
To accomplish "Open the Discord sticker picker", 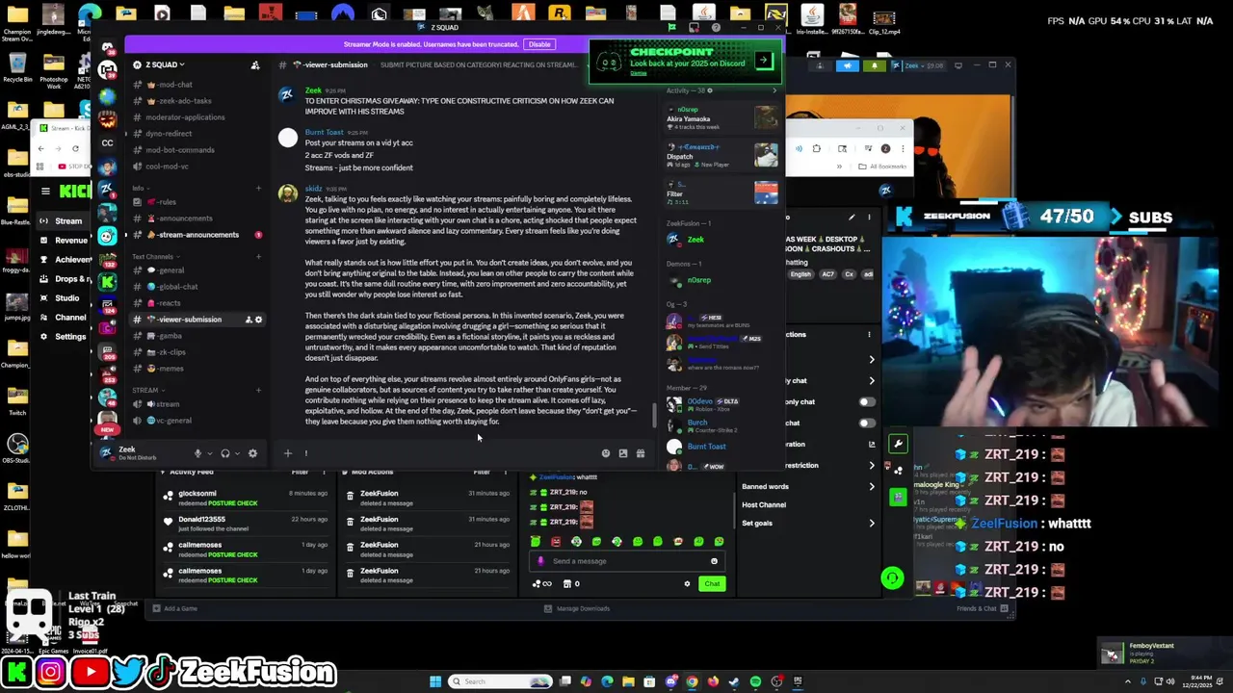I will coord(623,453).
